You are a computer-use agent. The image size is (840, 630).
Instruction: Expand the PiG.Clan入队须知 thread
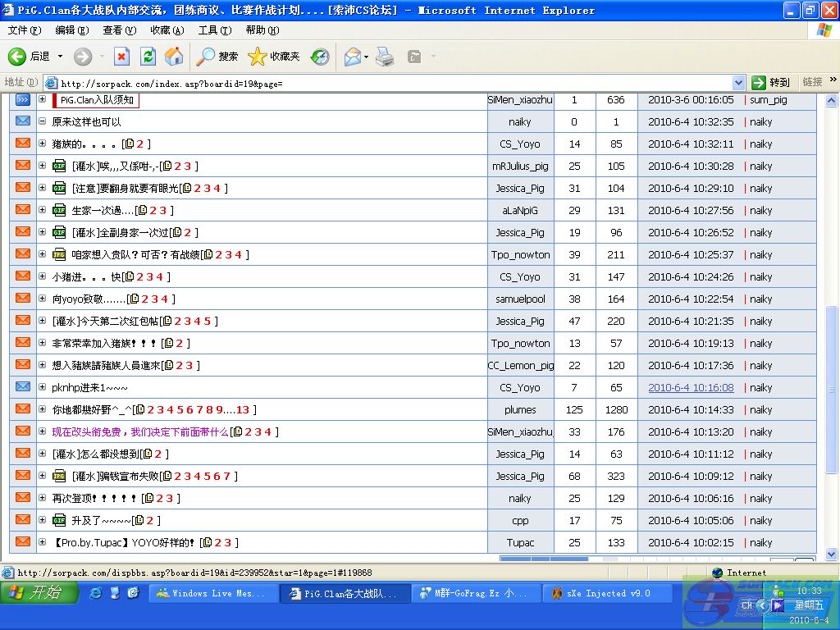[43, 99]
